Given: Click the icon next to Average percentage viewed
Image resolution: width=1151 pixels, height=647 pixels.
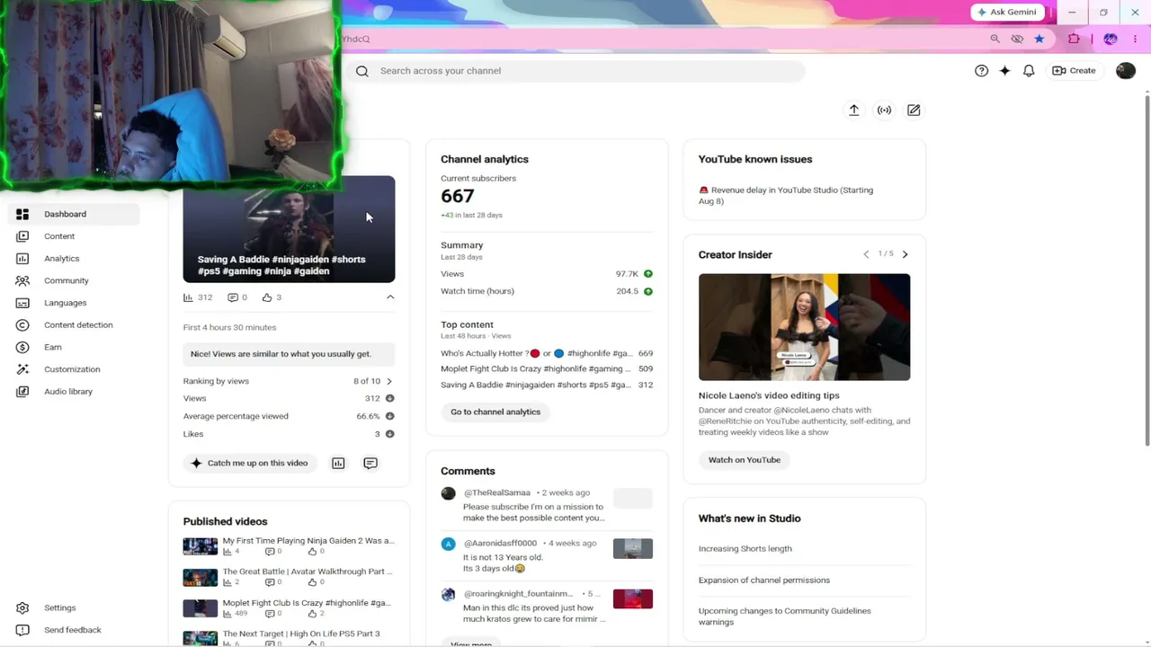Looking at the screenshot, I should click(x=389, y=416).
